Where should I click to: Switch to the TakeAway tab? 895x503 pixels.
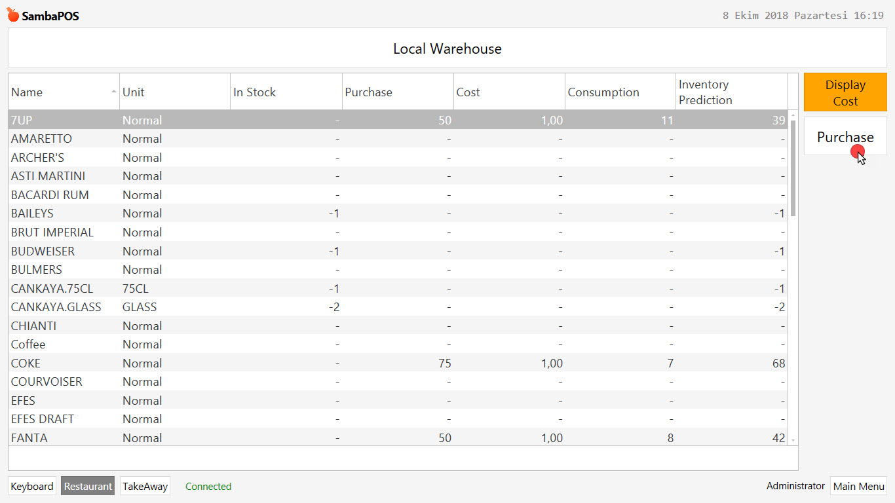[144, 486]
